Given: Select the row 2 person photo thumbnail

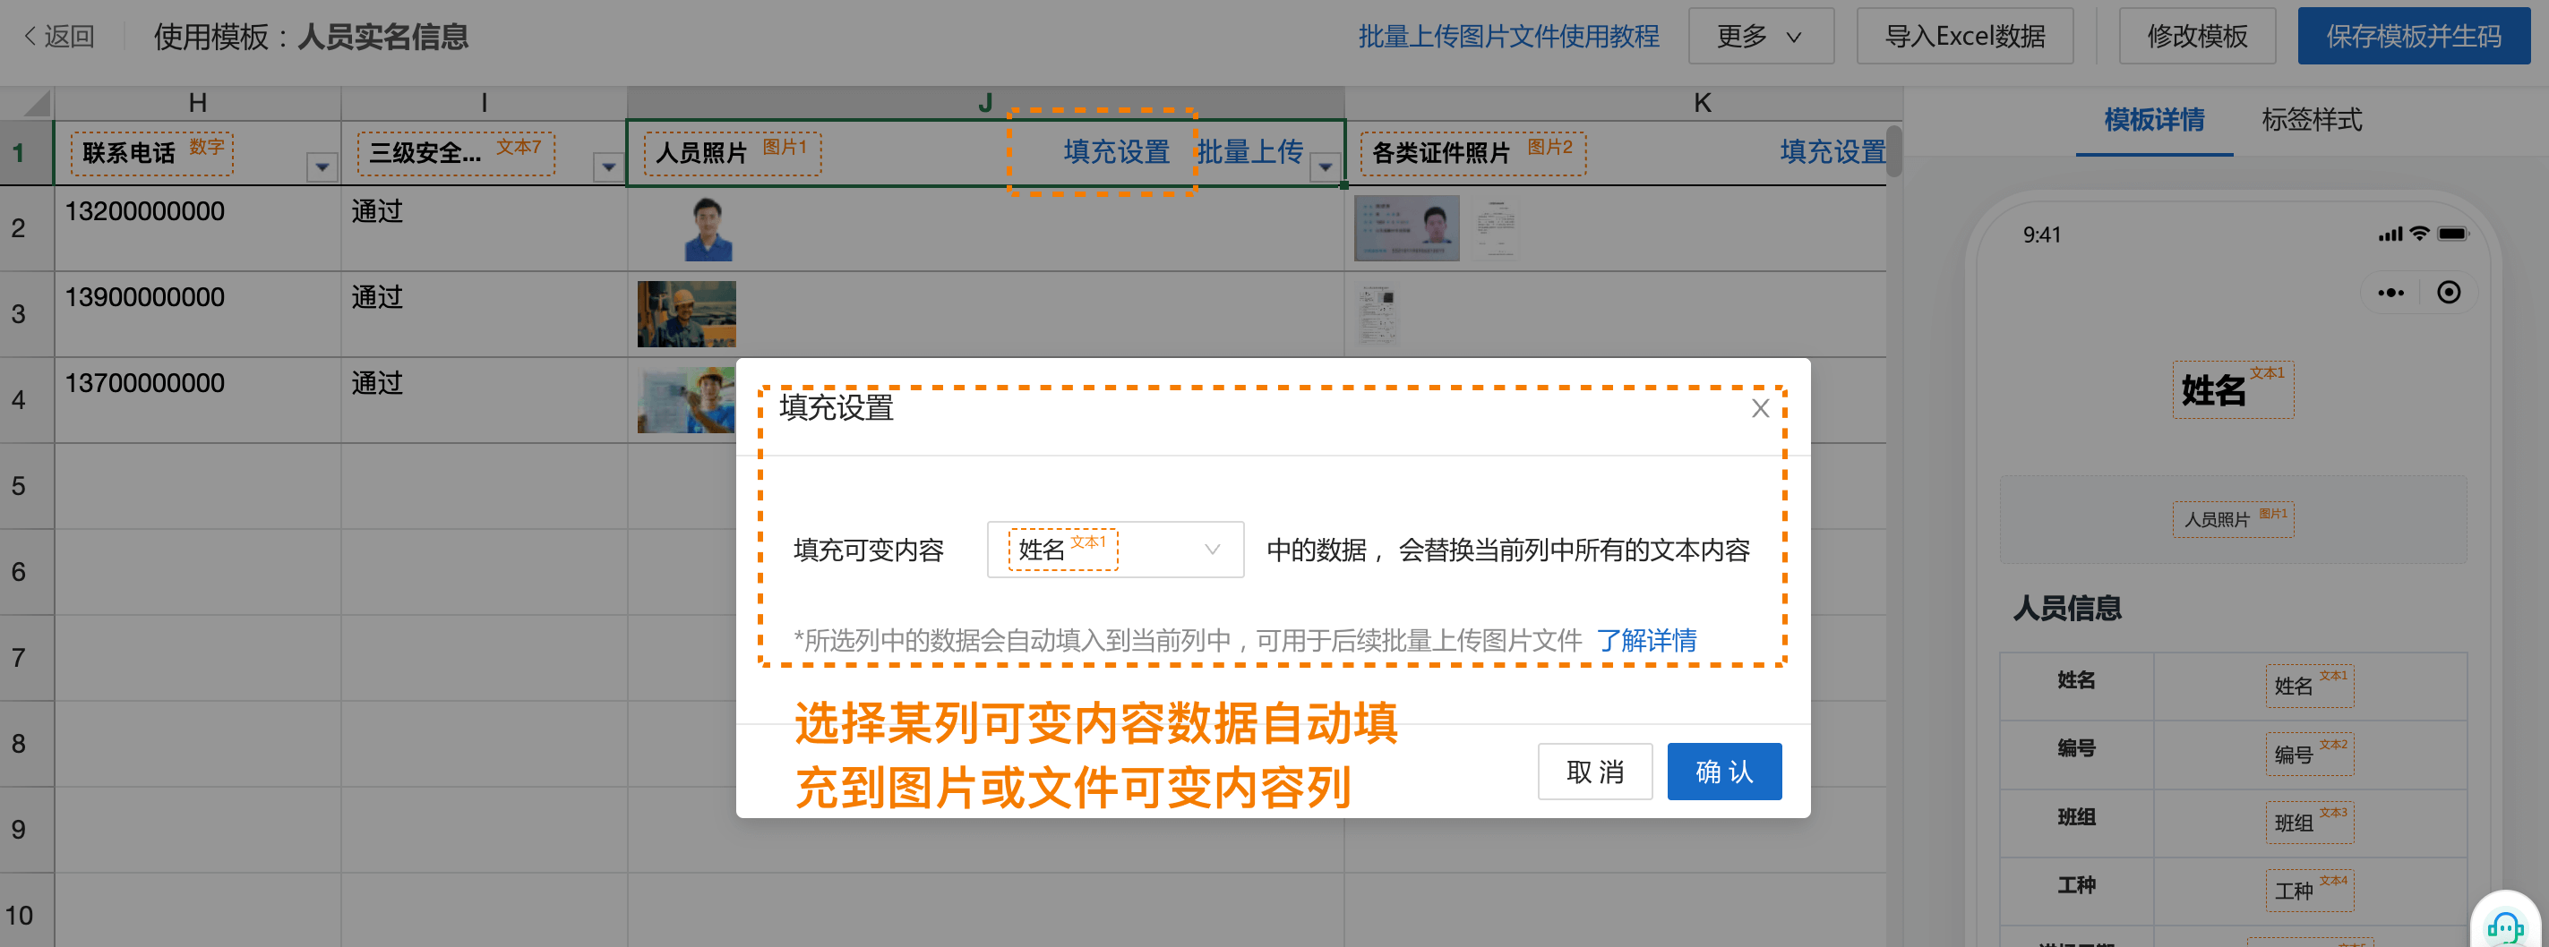Looking at the screenshot, I should tap(708, 228).
